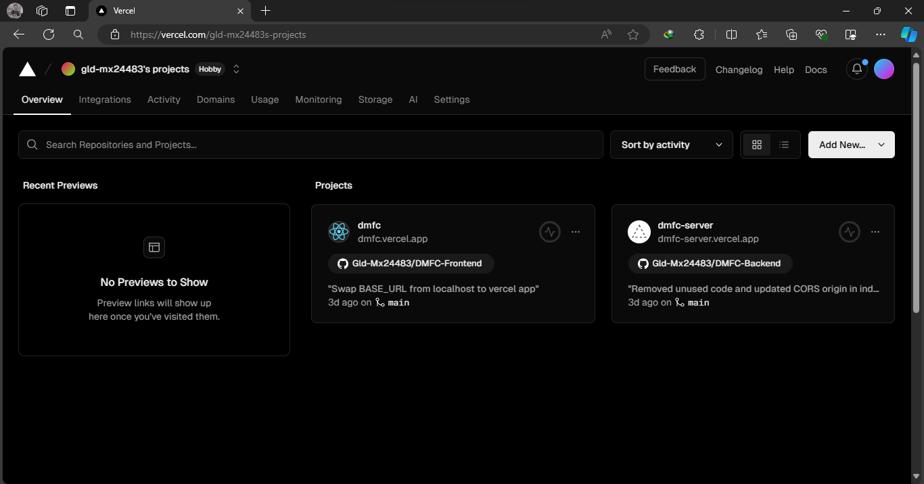Expand the Add New... dropdown arrow
Image resolution: width=924 pixels, height=484 pixels.
click(x=881, y=144)
